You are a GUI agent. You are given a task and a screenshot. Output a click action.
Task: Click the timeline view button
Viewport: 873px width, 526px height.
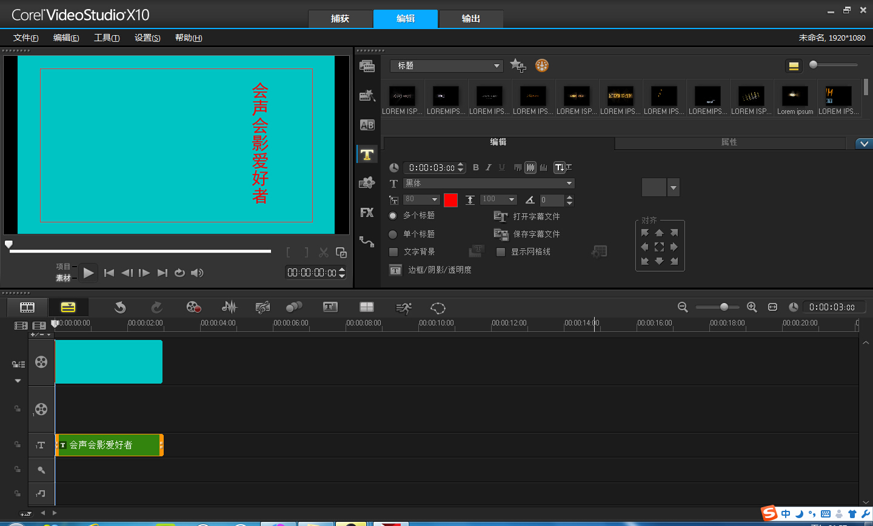click(x=69, y=307)
